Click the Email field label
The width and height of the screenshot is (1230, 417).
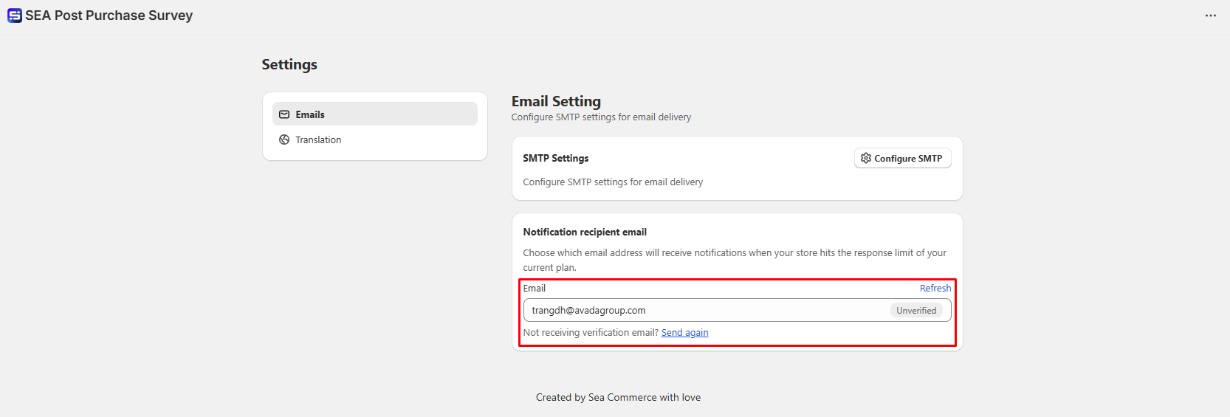click(535, 288)
